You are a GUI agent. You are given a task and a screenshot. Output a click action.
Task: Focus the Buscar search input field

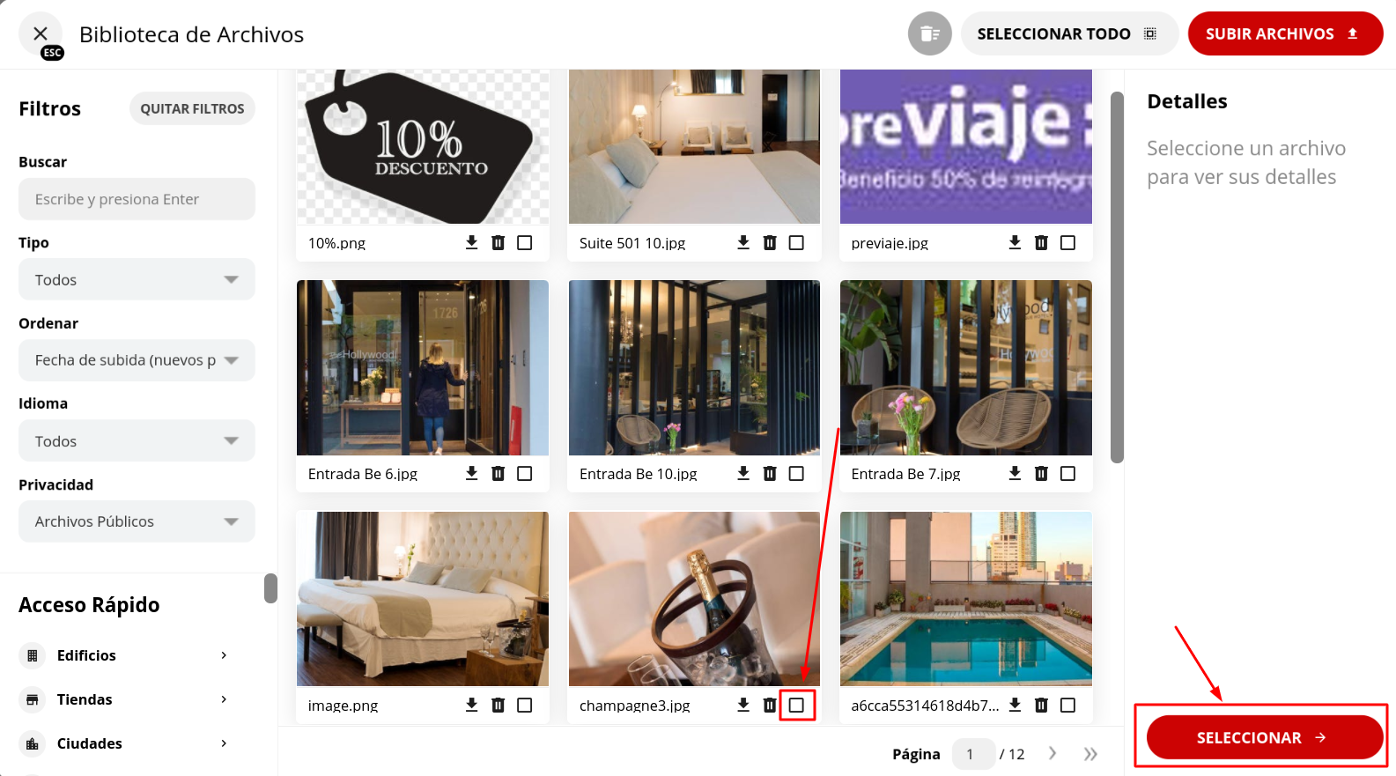pyautogui.click(x=137, y=199)
